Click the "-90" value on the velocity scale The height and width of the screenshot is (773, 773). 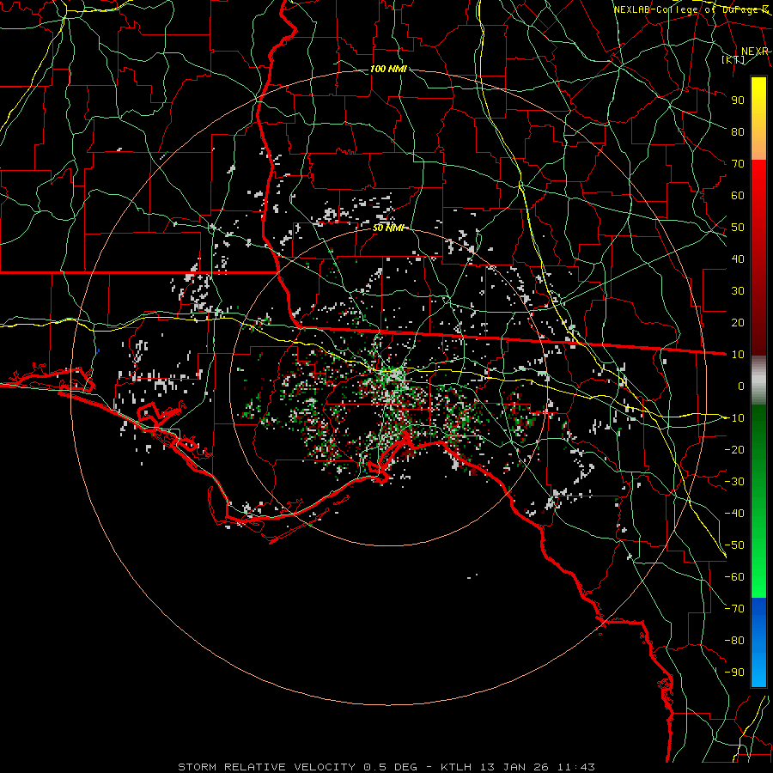coord(734,672)
